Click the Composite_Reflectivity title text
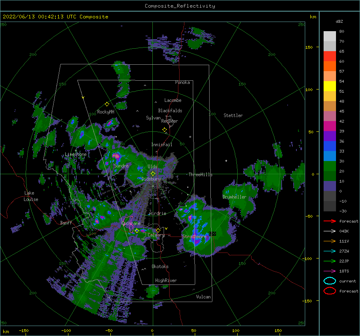Screen dimensions: 360x336 [x=180, y=6]
